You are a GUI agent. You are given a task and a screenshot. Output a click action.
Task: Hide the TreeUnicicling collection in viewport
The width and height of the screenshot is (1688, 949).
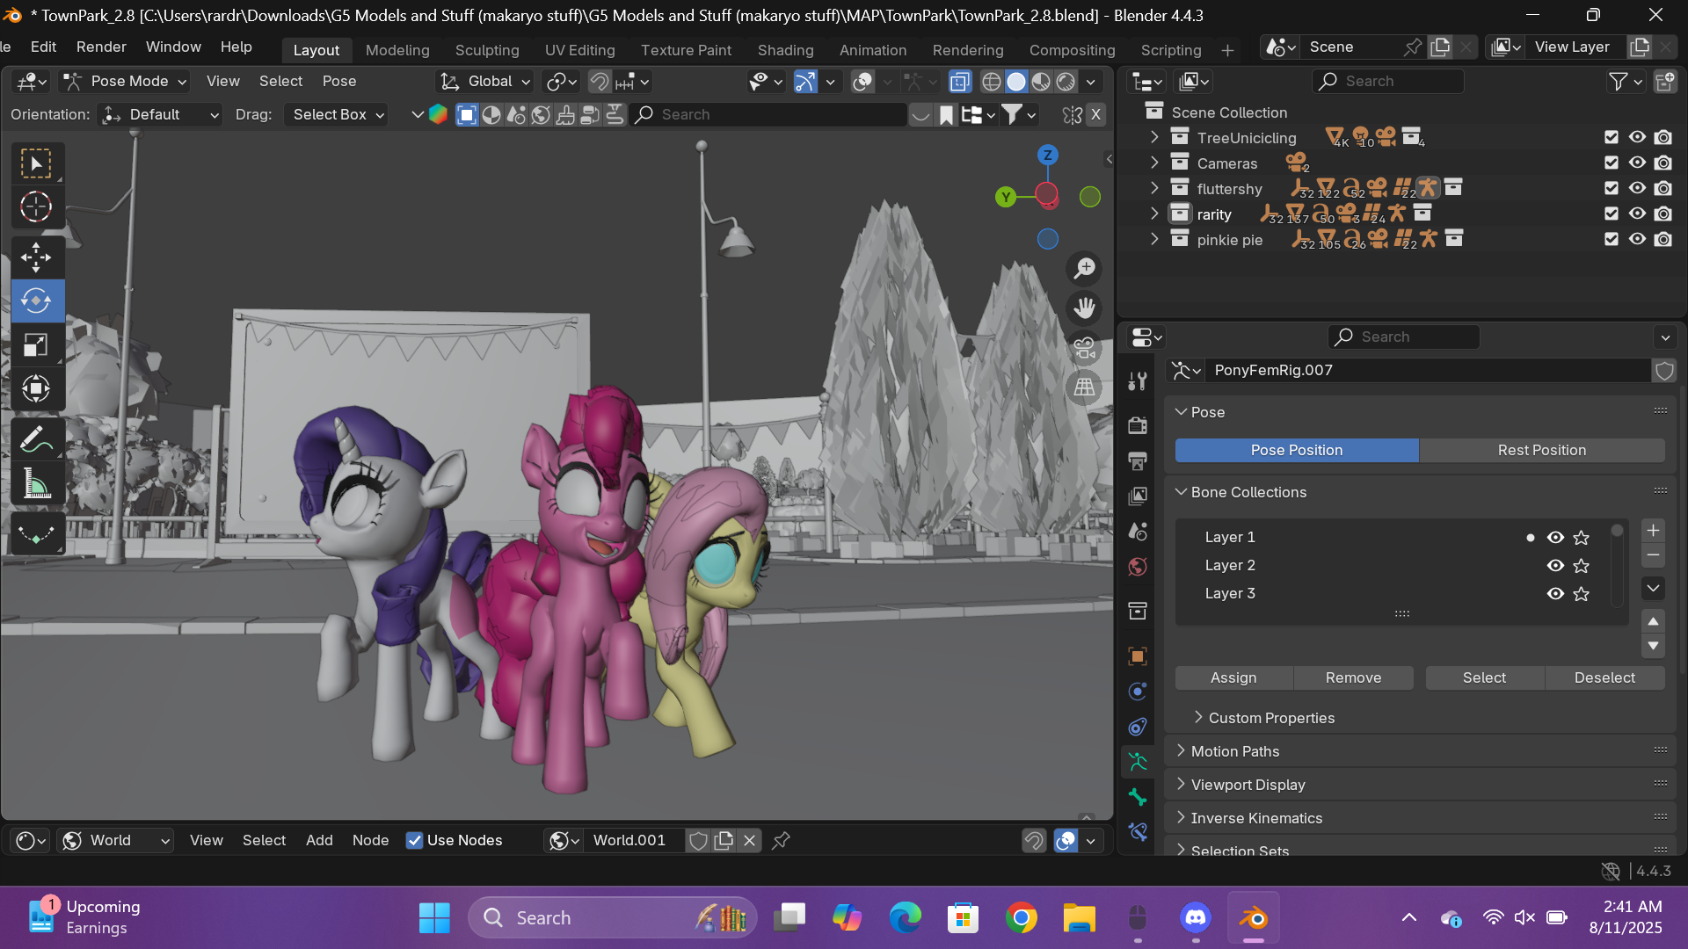(1637, 138)
